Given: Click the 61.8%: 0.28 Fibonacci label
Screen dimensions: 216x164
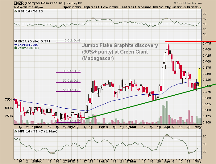Looking at the screenshot, I should click(72, 90).
